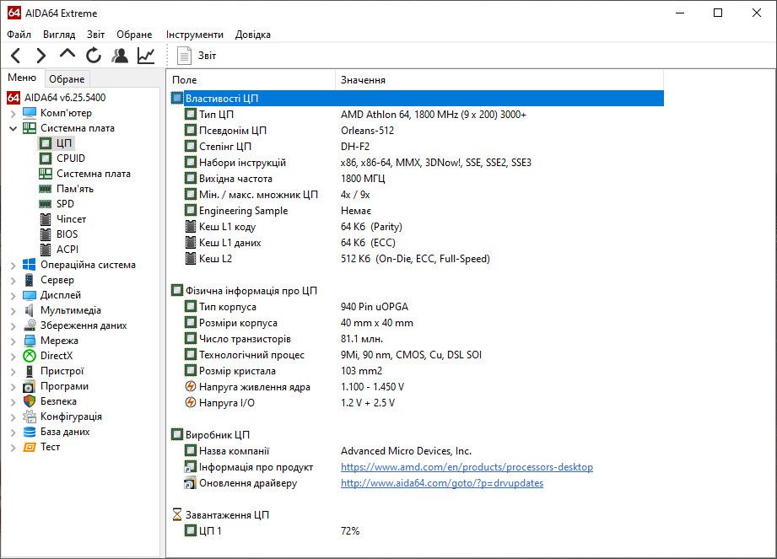This screenshot has width=777, height=559.
Task: Click the Звіт toolbar button label
Action: (x=208, y=56)
